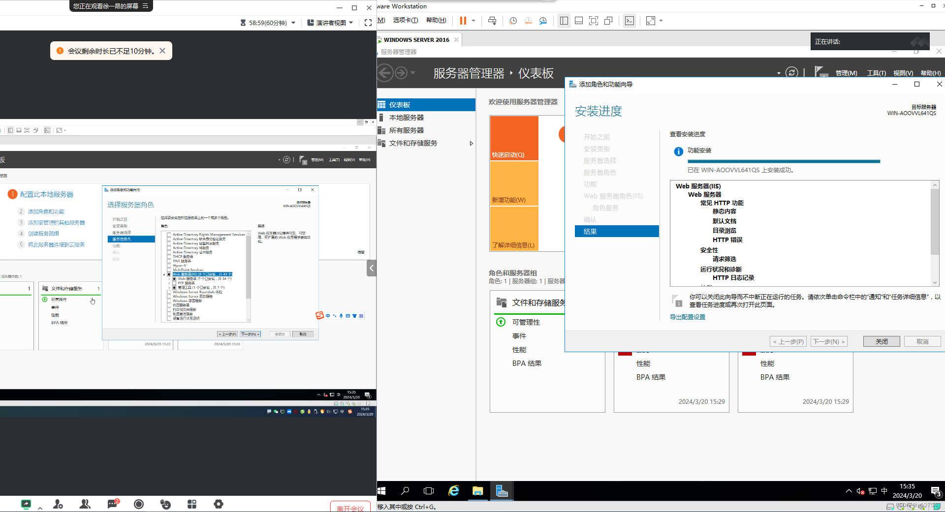Open the Windows Start button in the VM
Image resolution: width=945 pixels, height=512 pixels.
382,491
